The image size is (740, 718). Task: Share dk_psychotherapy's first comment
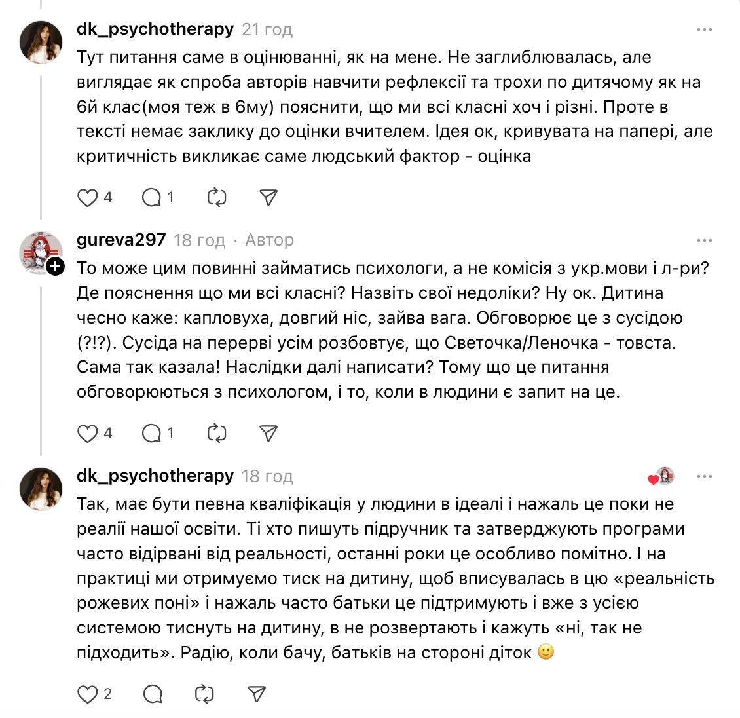click(x=267, y=197)
